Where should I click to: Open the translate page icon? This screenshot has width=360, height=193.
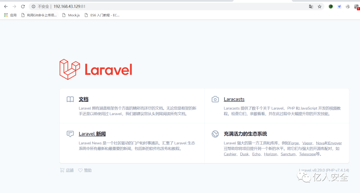(x=311, y=7)
